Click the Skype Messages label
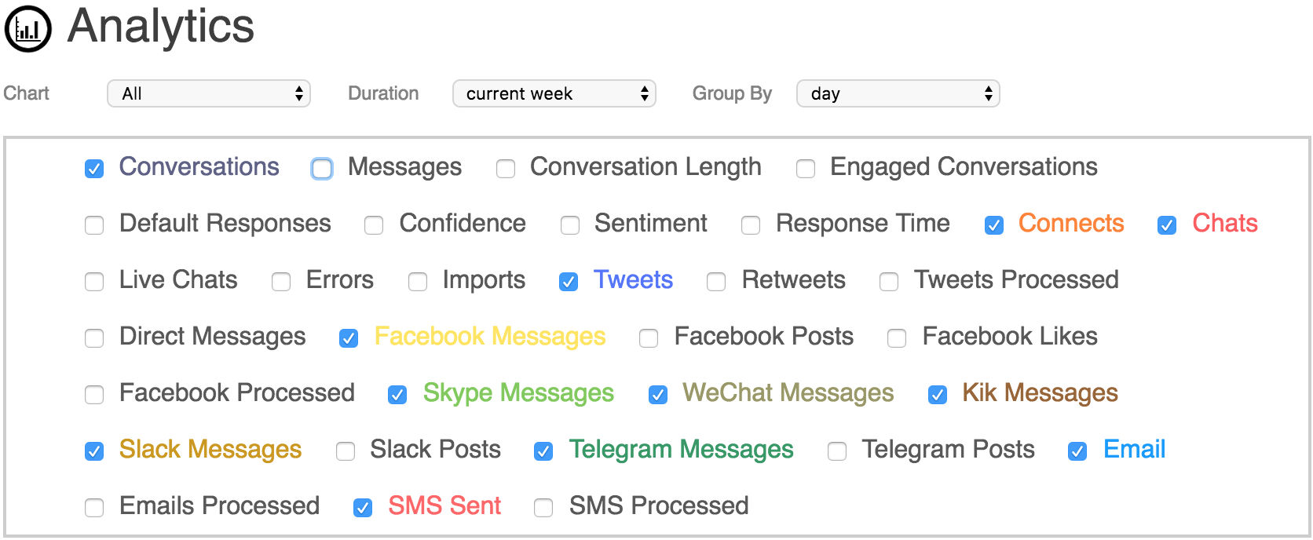Viewport: 1313px width, 540px height. (518, 393)
